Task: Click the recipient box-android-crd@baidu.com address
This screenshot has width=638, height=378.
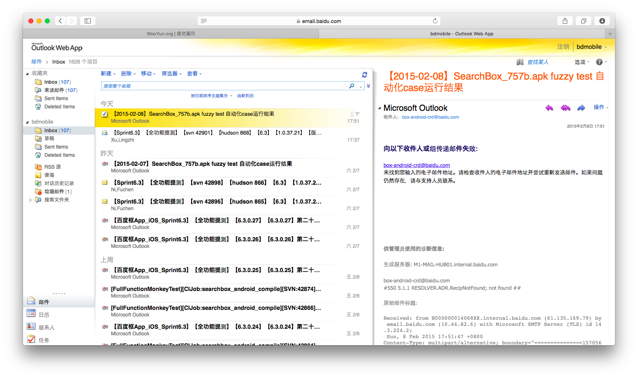Action: tap(430, 117)
